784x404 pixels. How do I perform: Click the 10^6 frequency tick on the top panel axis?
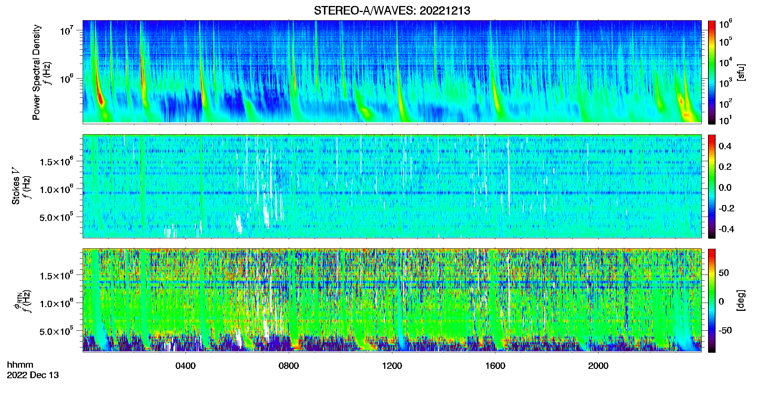[x=66, y=79]
